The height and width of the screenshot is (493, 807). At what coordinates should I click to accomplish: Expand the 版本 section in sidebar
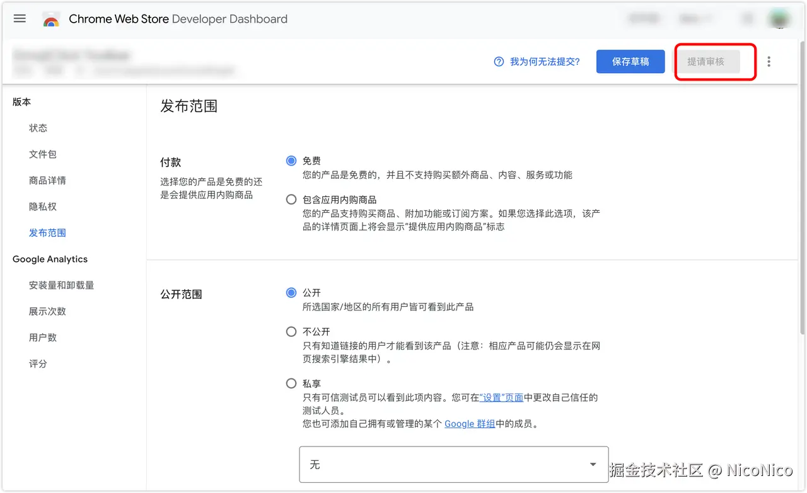[21, 101]
